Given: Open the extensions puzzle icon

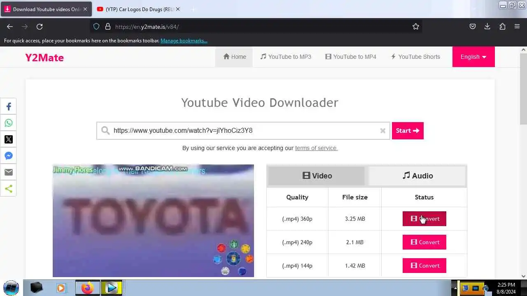Looking at the screenshot, I should [502, 26].
